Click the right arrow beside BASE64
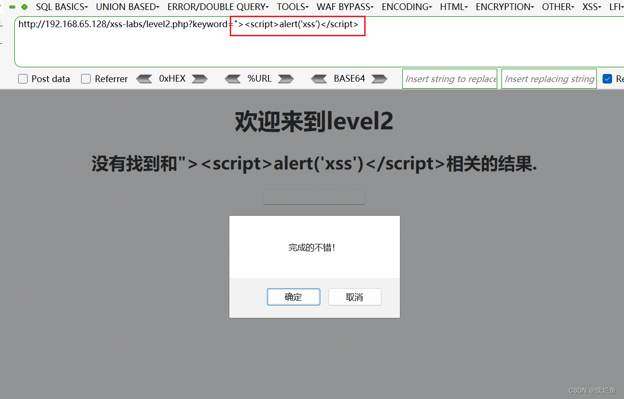 point(379,79)
